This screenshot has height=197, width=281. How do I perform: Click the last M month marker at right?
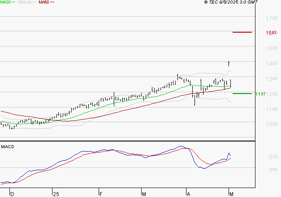coord(231,194)
